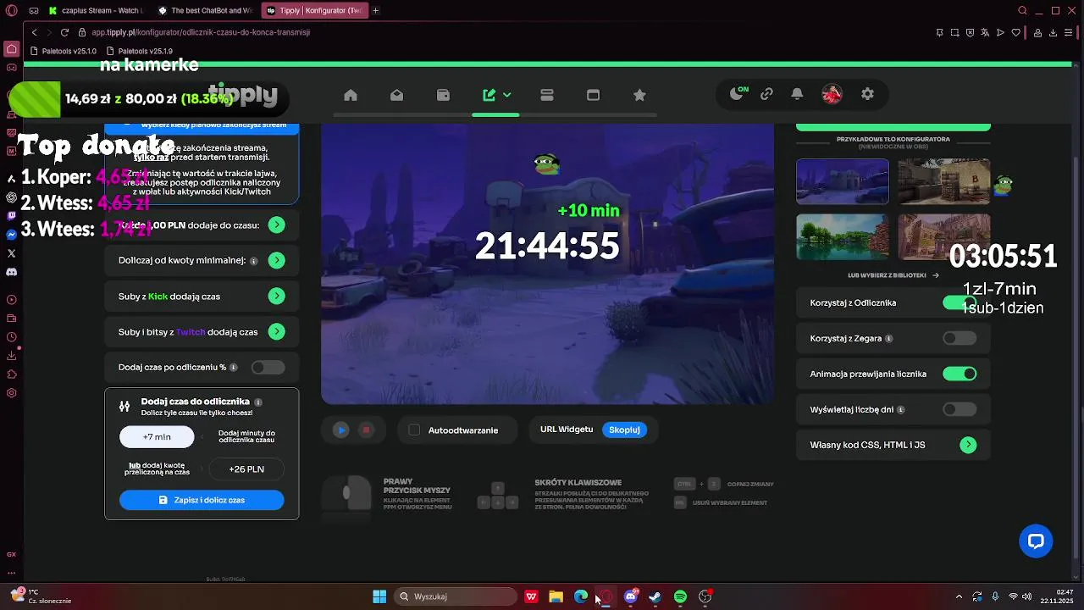The image size is (1084, 610).
Task: Click the sliders icon in add-time panel
Action: (x=124, y=406)
